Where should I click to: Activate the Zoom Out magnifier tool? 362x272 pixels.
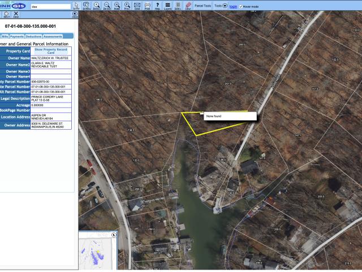pyautogui.click(x=107, y=6)
